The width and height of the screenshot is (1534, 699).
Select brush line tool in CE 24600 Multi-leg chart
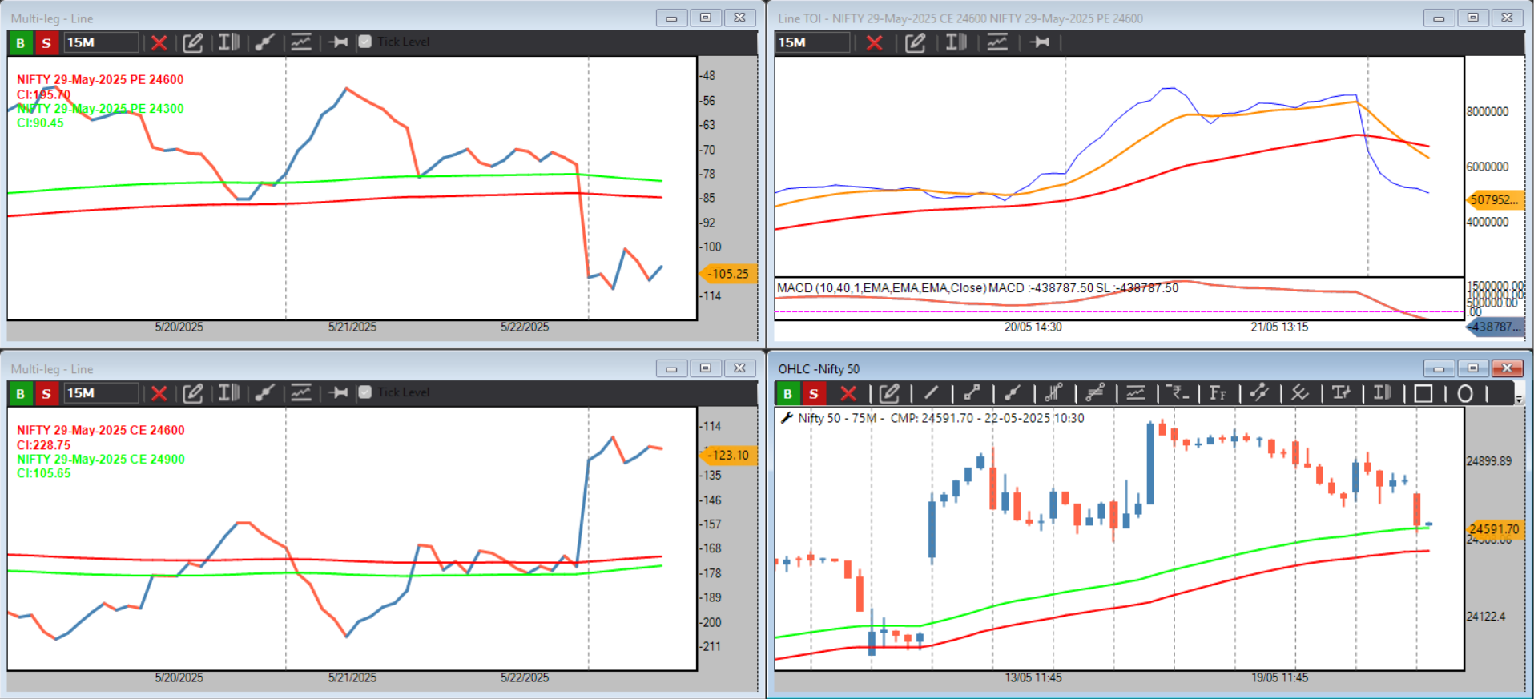point(265,393)
